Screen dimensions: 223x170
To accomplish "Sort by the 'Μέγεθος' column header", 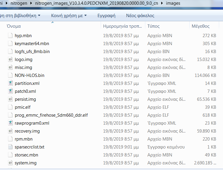I will click(201, 26).
